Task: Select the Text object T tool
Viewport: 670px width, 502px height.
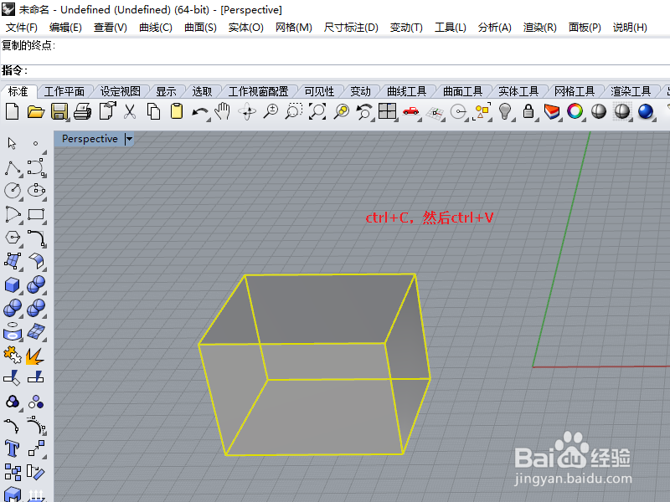Action: point(12,448)
